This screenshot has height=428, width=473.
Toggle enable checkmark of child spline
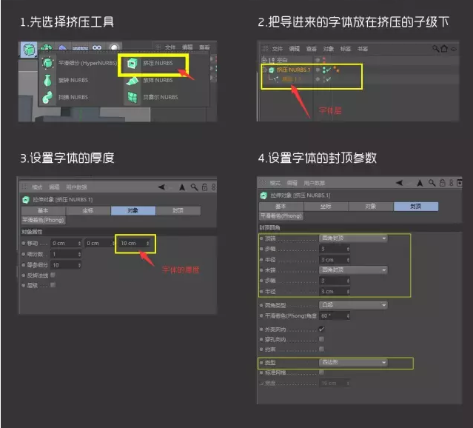pyautogui.click(x=327, y=79)
